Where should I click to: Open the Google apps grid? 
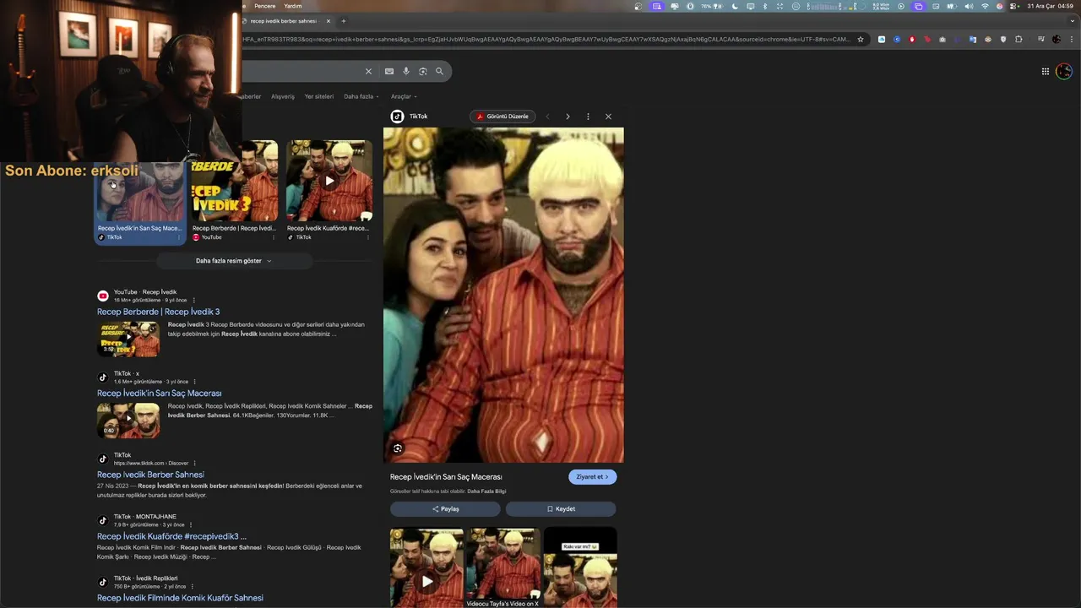click(x=1046, y=72)
